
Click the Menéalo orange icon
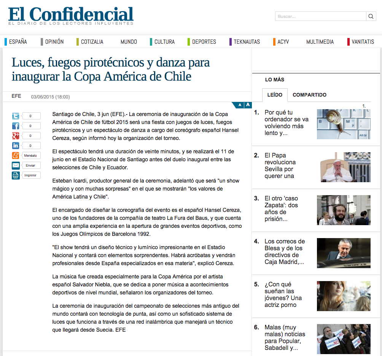(x=16, y=156)
